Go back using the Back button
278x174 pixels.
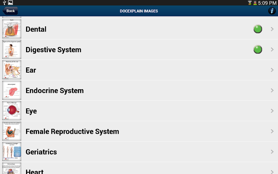point(10,11)
